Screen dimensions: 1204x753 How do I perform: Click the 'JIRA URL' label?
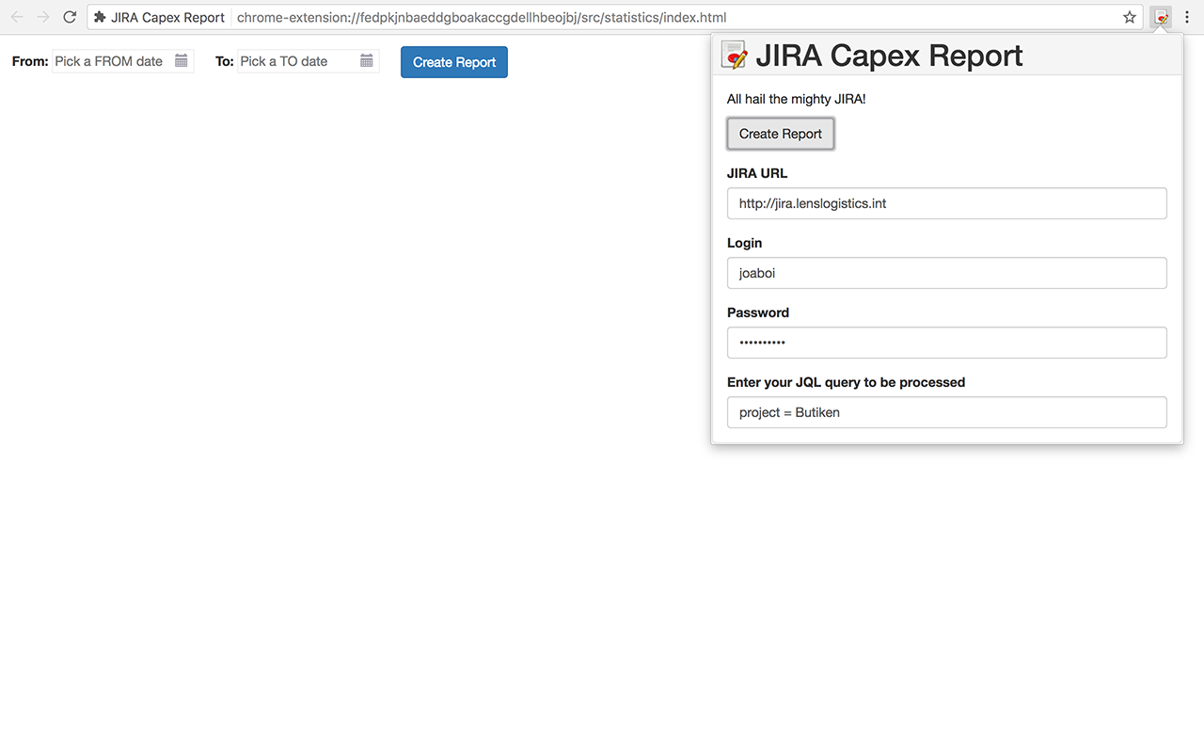point(757,173)
